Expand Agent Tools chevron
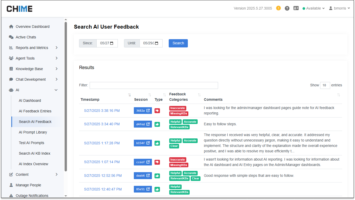 click(56, 58)
